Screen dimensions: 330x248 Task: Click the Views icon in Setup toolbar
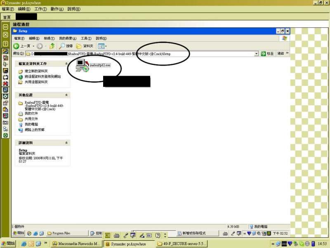(x=101, y=46)
